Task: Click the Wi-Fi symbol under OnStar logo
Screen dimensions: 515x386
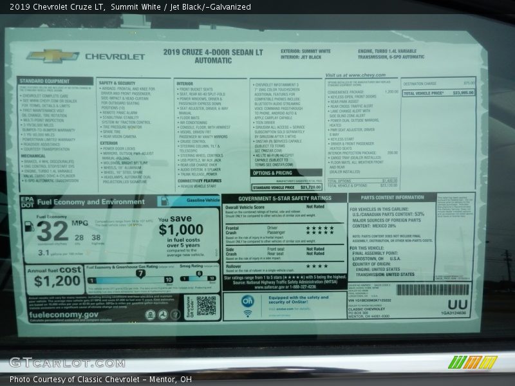Action: [248, 313]
